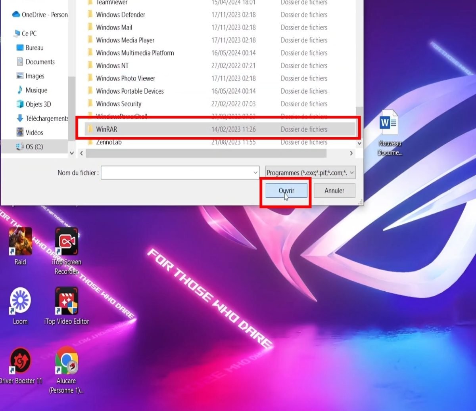Click inside the Nom du fichier field
Viewport: 476px width, 411px height.
pos(177,172)
